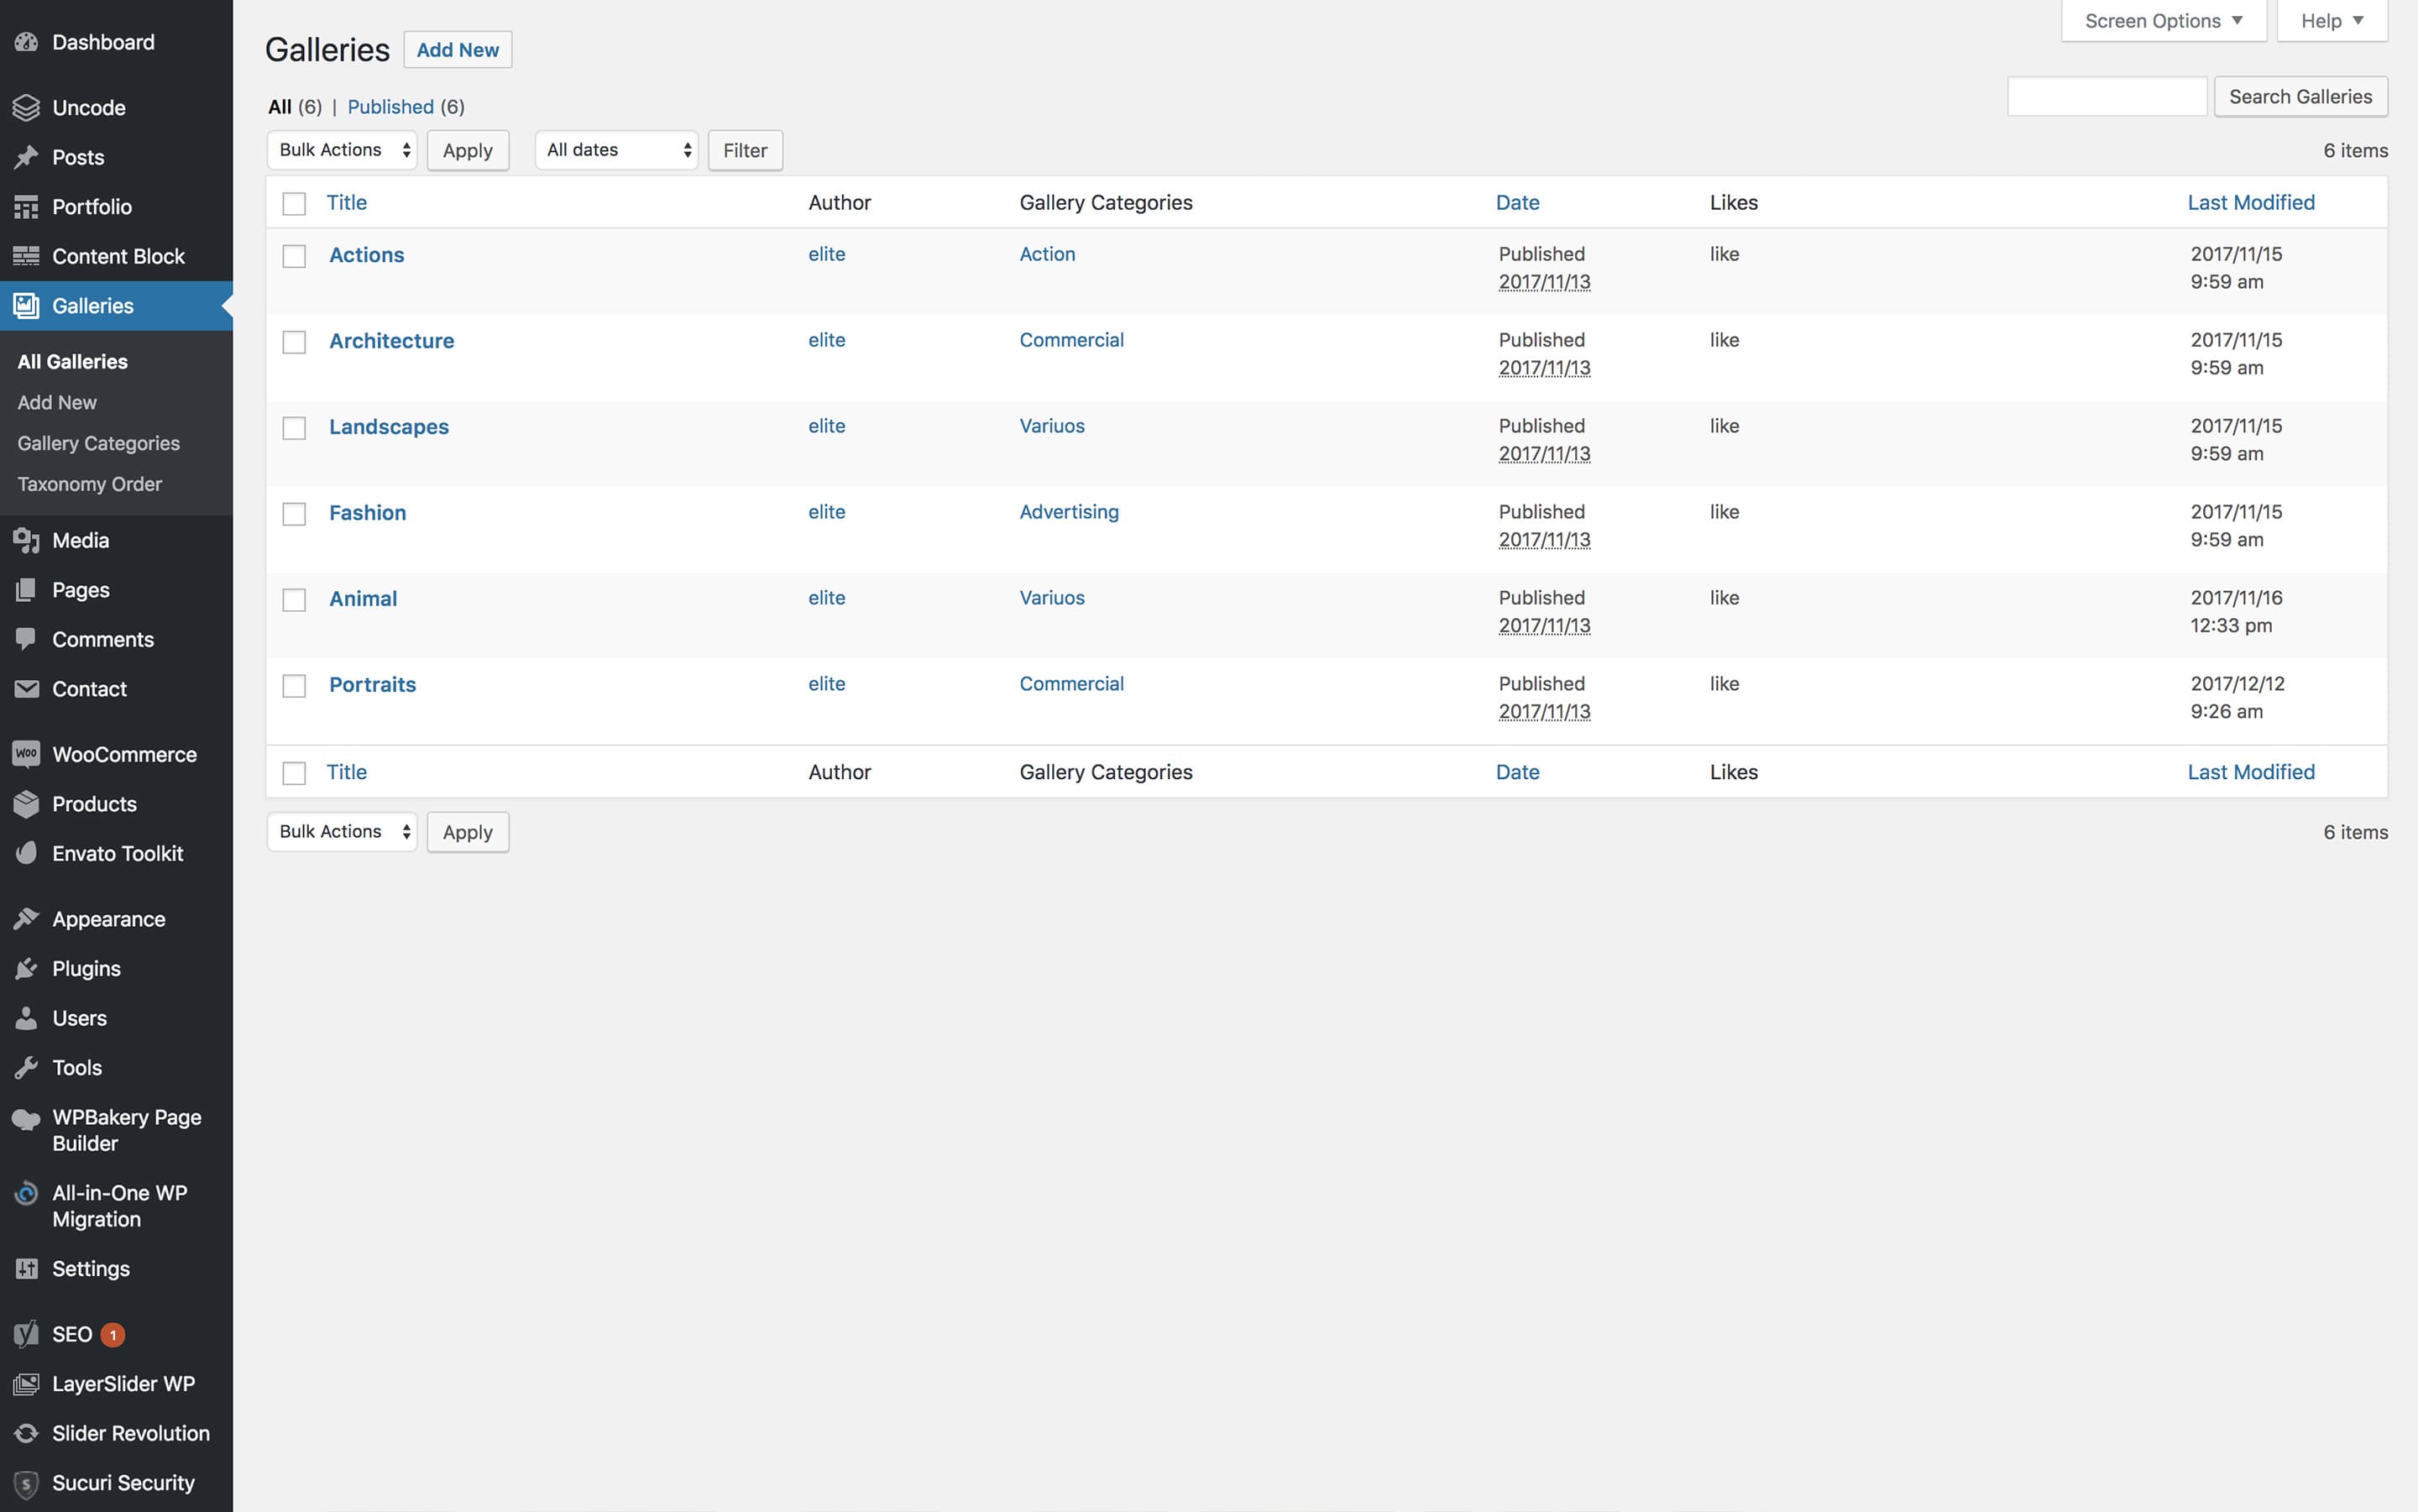
Task: Click the Plugins plug icon
Action: pos(27,968)
